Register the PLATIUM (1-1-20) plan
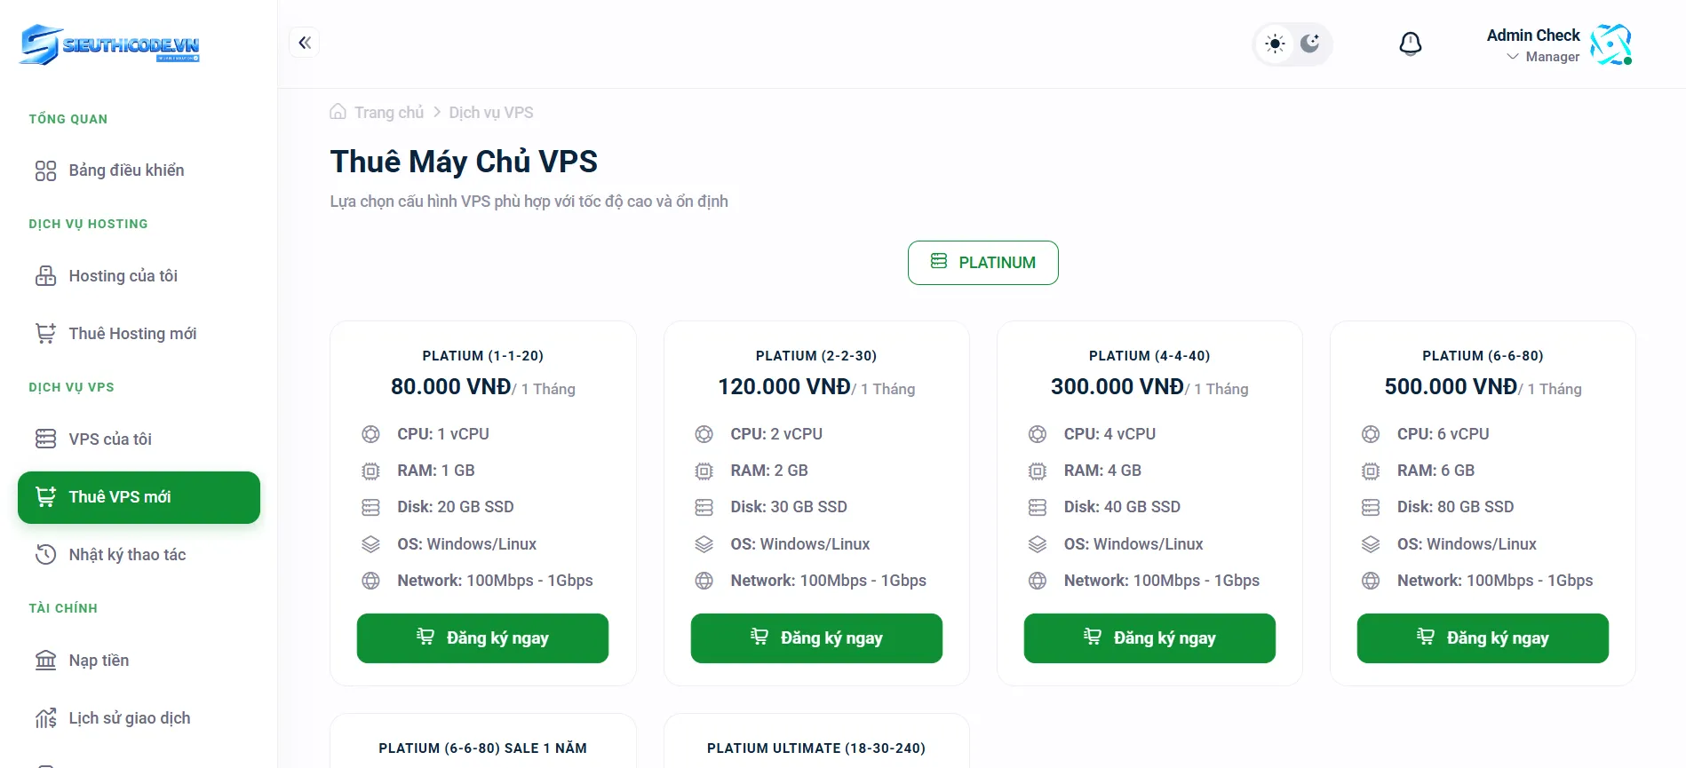The height and width of the screenshot is (768, 1686). point(482,638)
